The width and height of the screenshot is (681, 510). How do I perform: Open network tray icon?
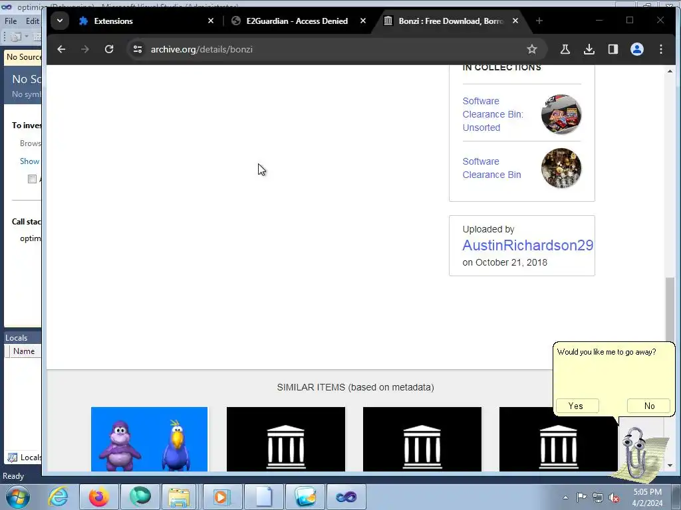pyautogui.click(x=598, y=497)
